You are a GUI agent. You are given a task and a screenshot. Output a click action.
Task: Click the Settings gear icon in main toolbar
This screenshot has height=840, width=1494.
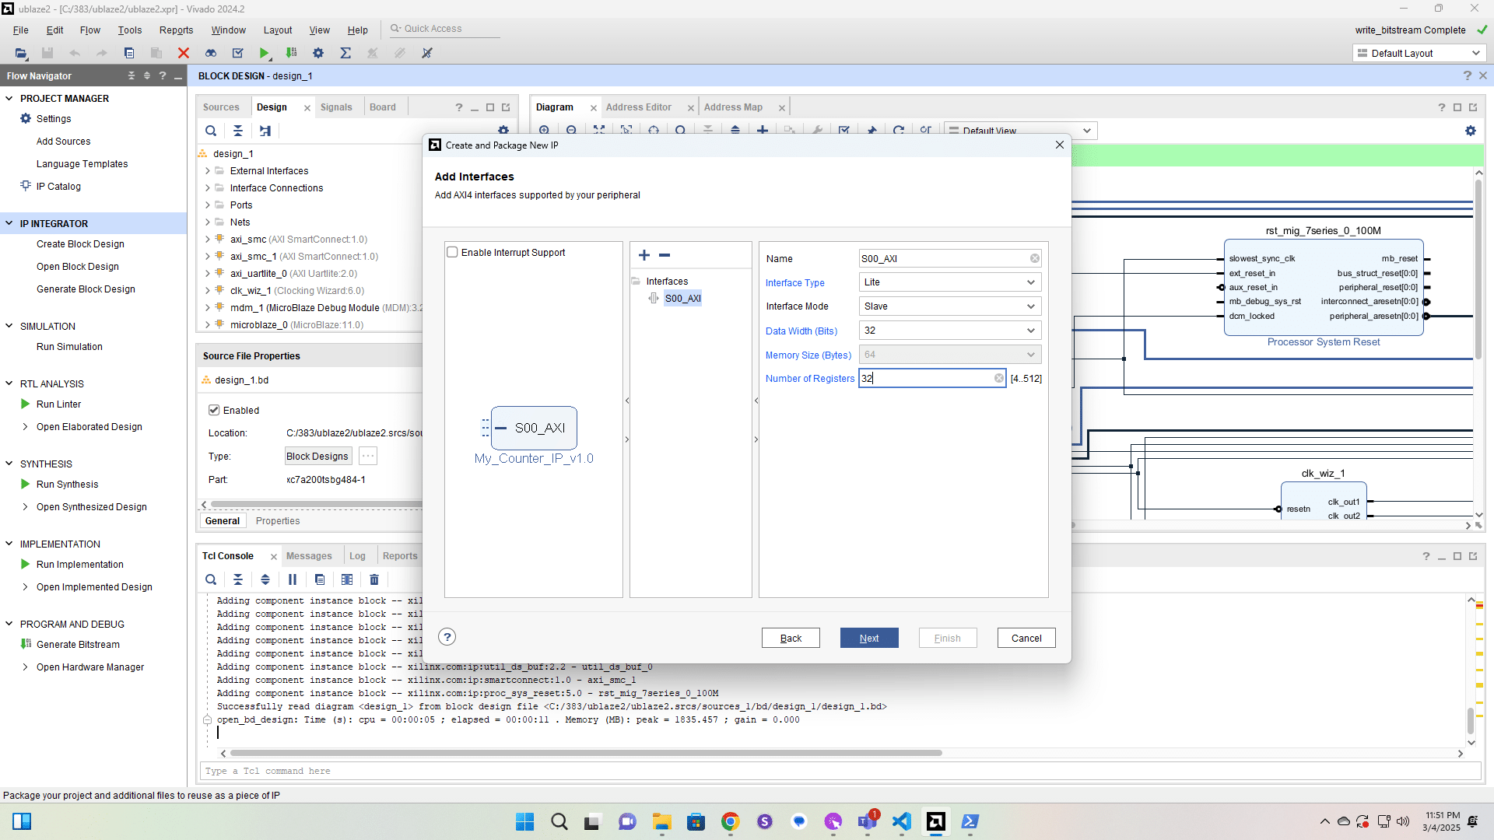tap(318, 53)
